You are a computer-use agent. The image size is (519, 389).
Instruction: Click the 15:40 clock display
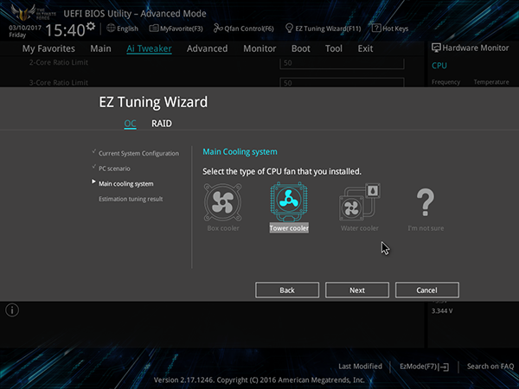(65, 30)
